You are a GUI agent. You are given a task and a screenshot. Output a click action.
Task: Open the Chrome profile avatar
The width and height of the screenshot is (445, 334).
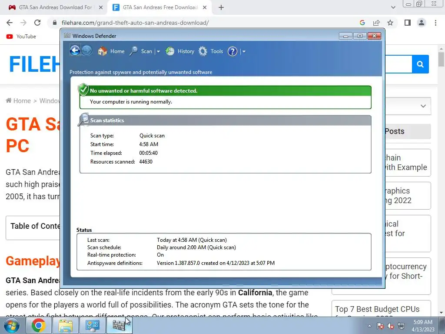pyautogui.click(x=422, y=23)
